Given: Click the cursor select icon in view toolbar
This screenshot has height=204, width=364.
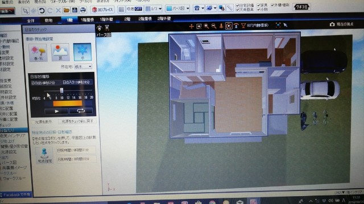Looking at the screenshot, I should [286, 25].
